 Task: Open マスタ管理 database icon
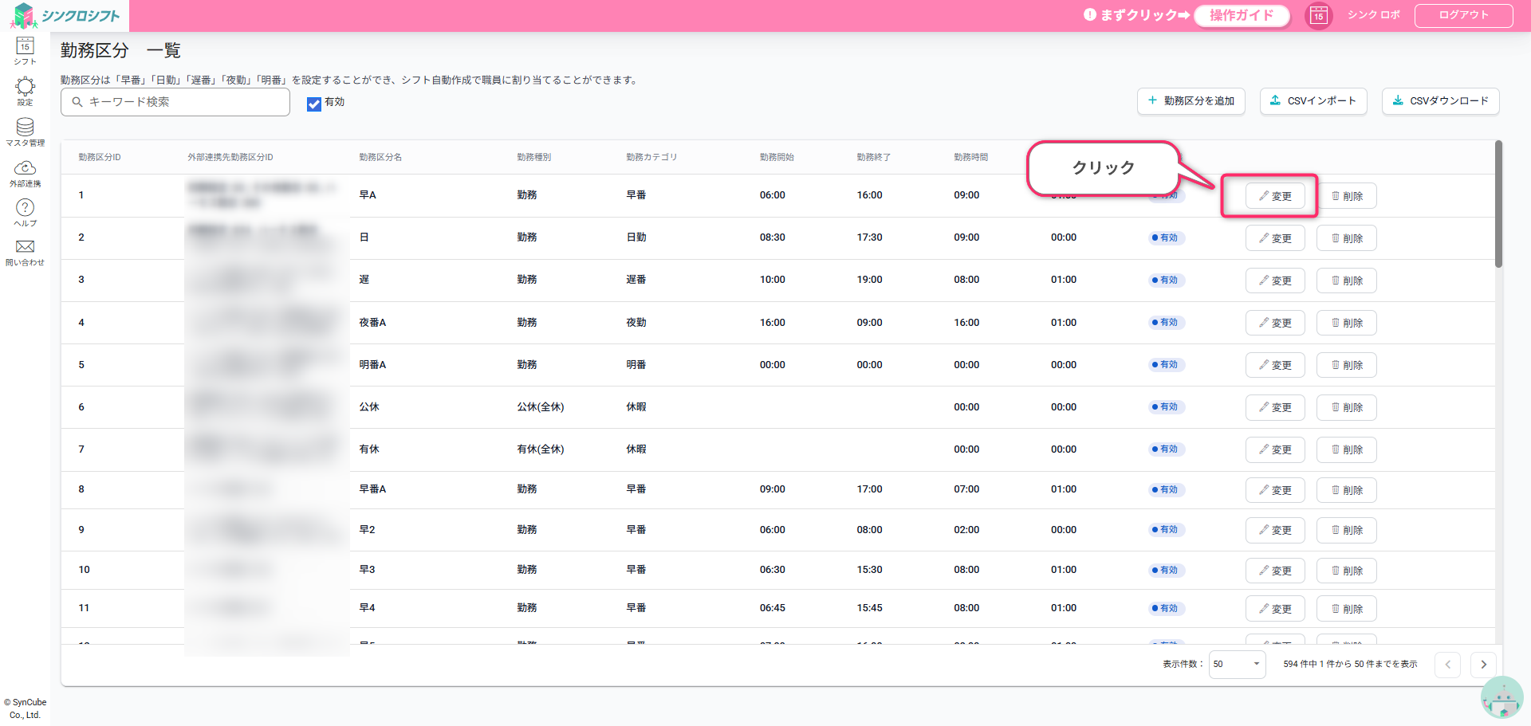click(25, 131)
